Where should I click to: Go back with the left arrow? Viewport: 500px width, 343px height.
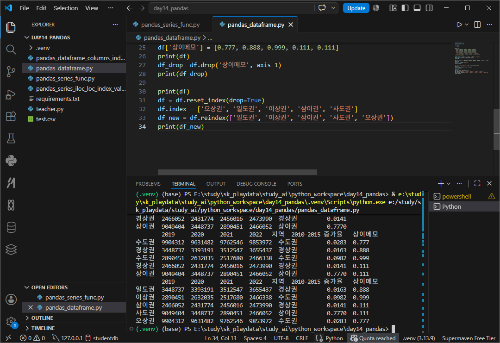[130, 8]
